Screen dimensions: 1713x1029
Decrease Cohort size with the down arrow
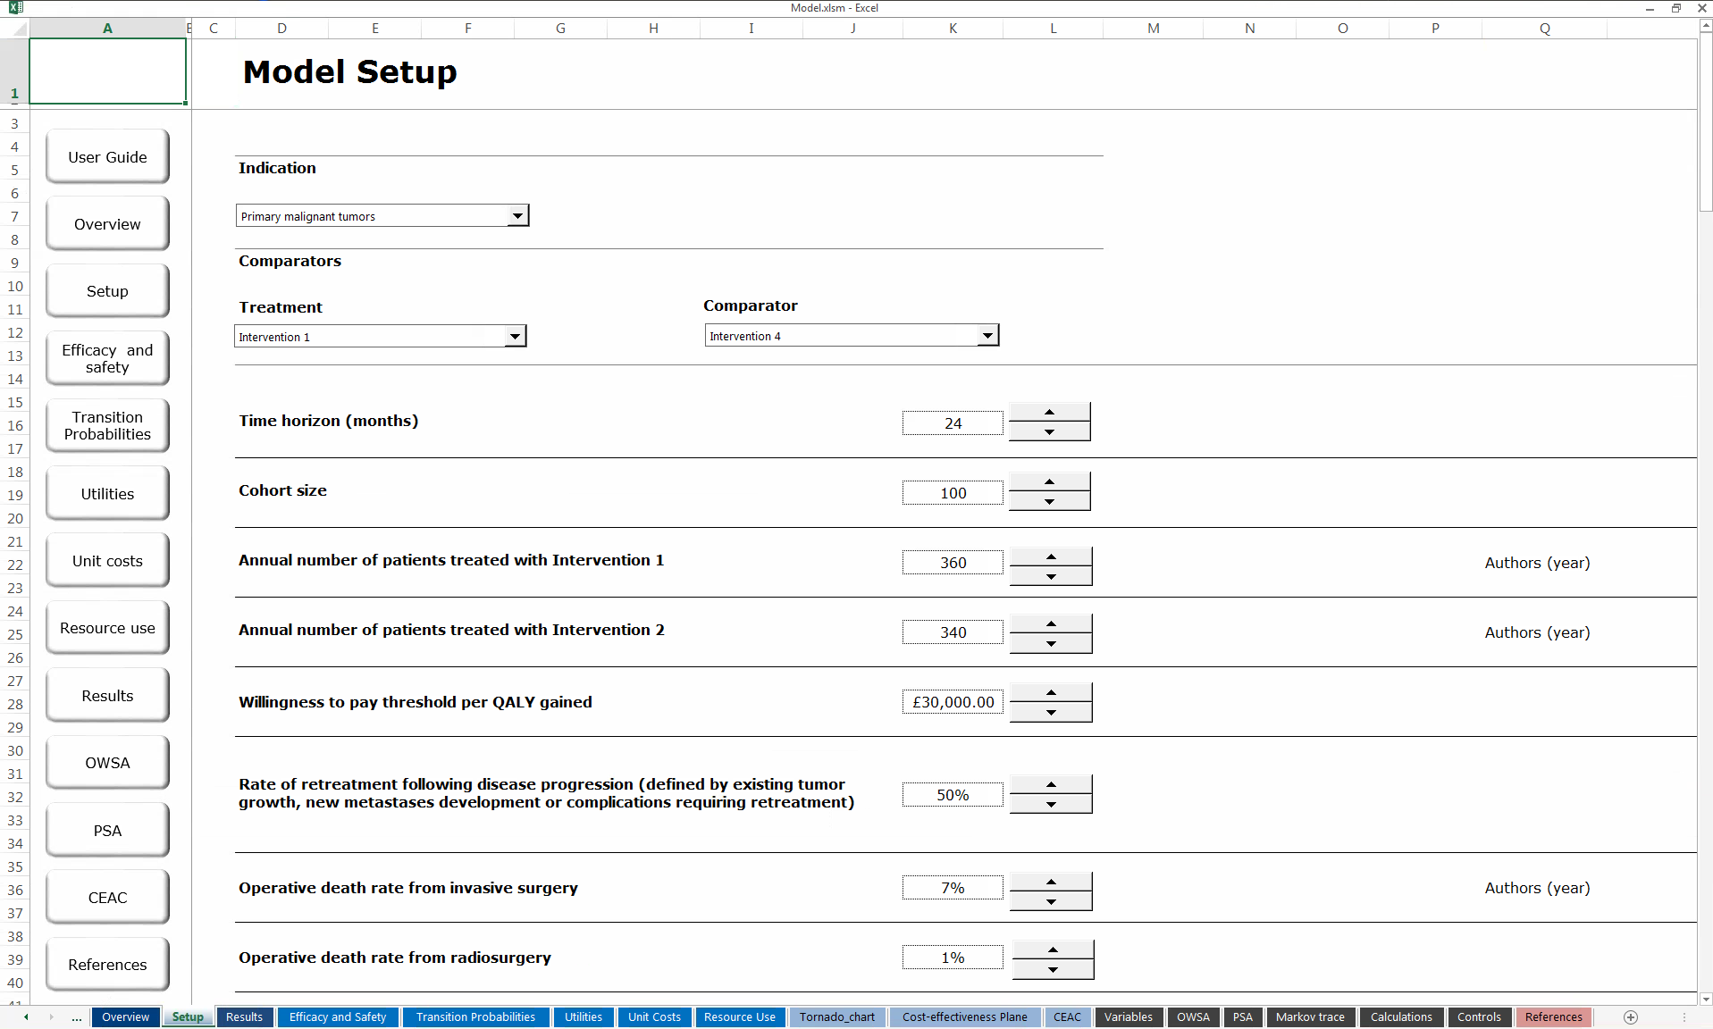tap(1048, 504)
